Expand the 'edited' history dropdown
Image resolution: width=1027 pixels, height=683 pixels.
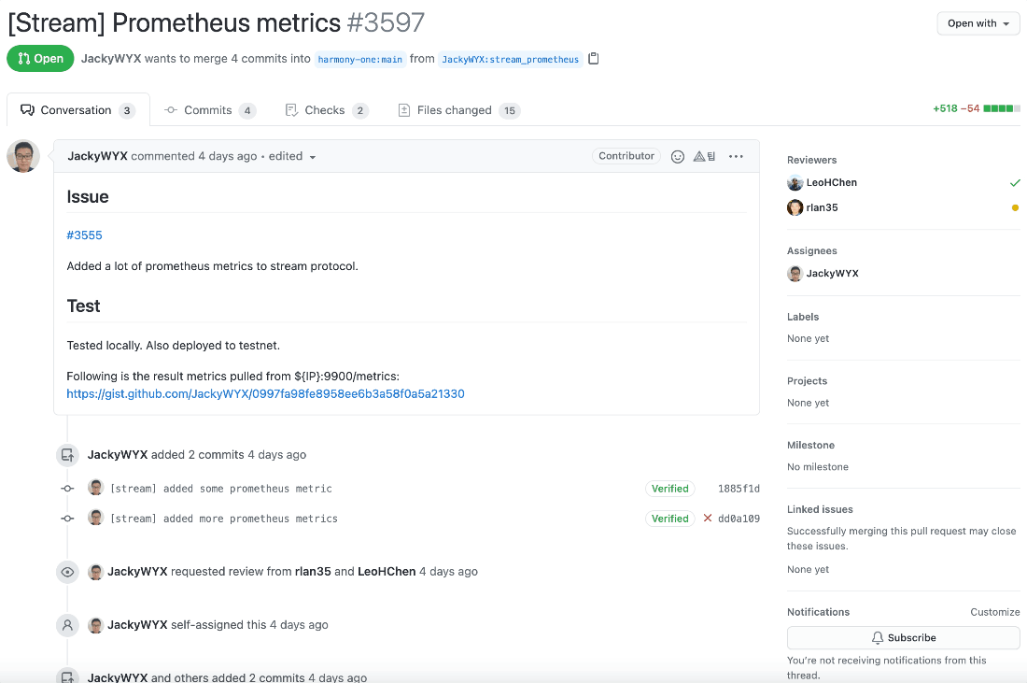coord(292,157)
